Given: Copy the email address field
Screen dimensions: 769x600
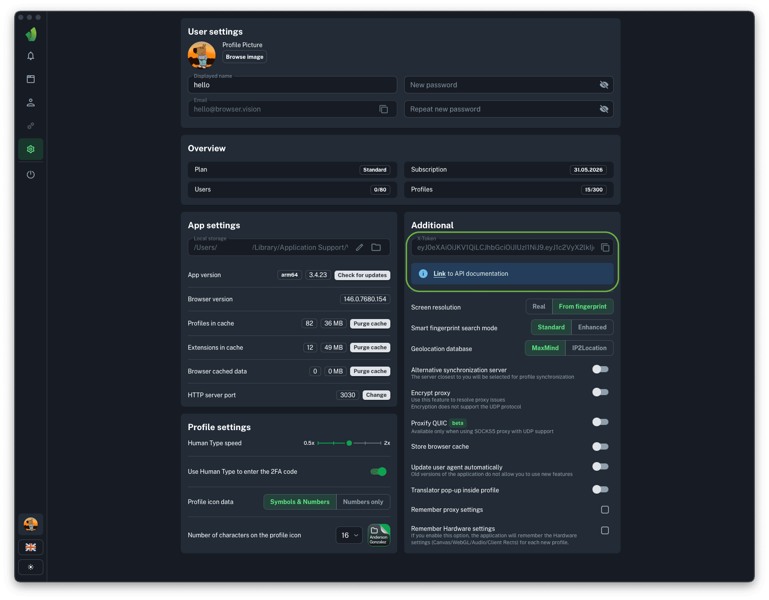Looking at the screenshot, I should tap(383, 109).
